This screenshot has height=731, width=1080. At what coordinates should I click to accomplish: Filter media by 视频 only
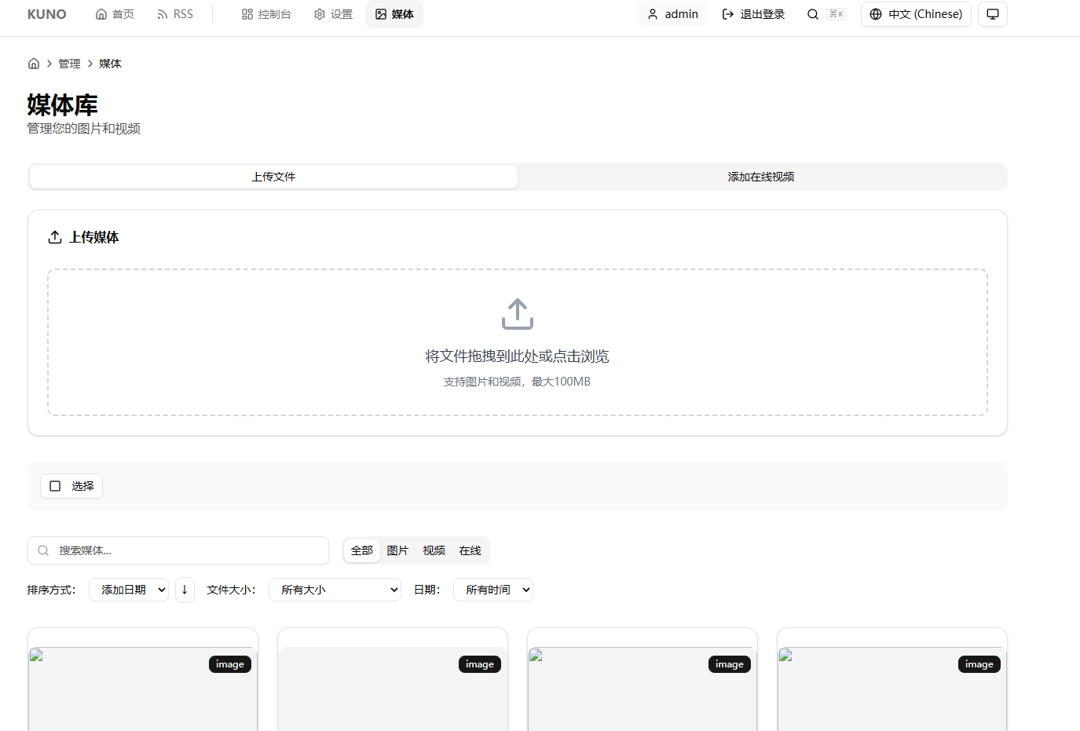pyautogui.click(x=434, y=550)
